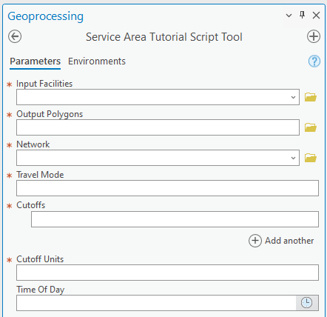The width and height of the screenshot is (327, 317).
Task: Click the Output Polygons text field
Action: [x=158, y=127]
